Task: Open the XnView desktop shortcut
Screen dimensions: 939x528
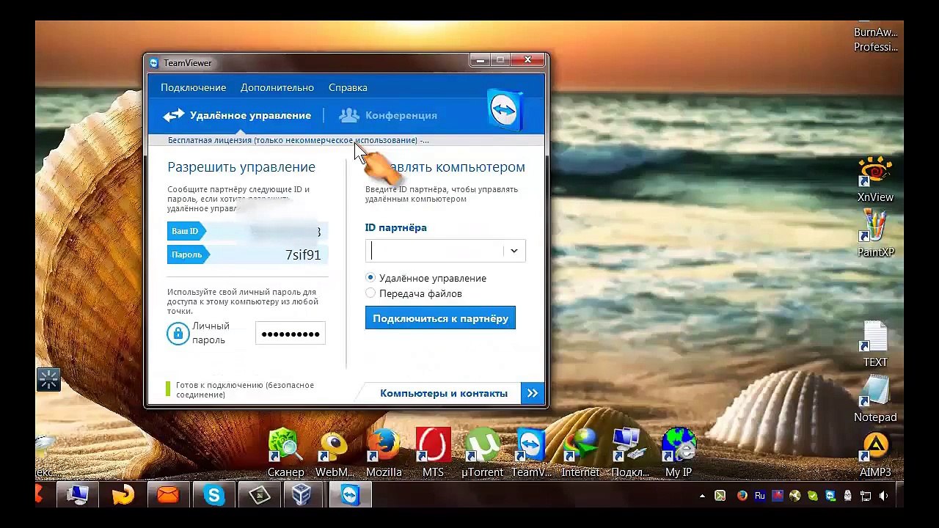Action: [x=875, y=179]
